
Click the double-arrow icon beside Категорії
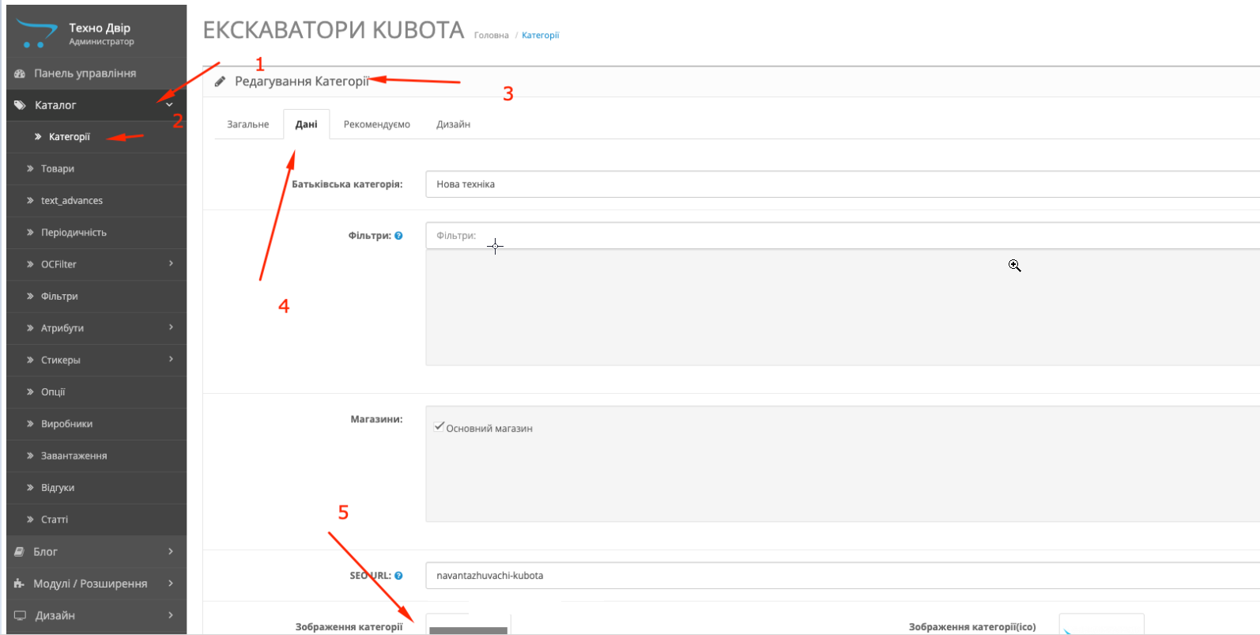coord(38,137)
